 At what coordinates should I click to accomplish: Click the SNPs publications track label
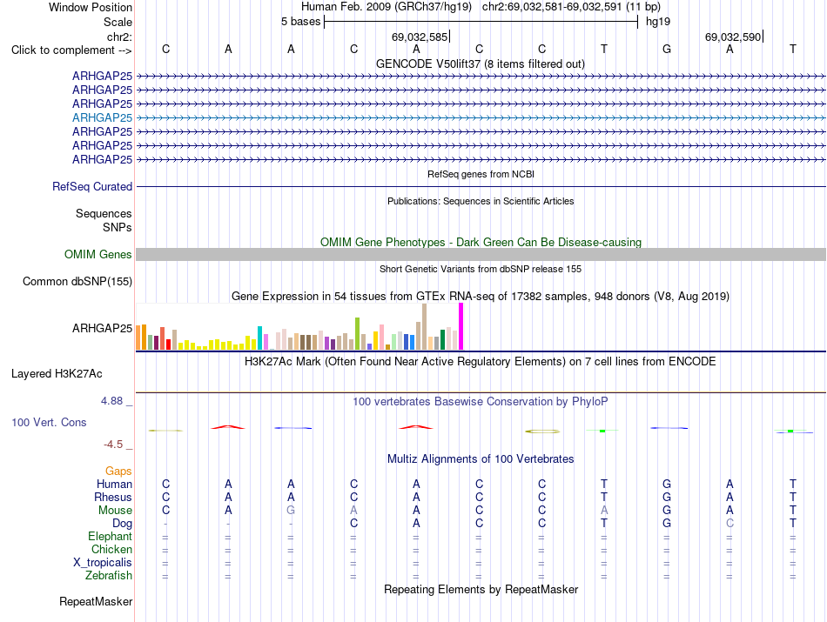click(118, 227)
